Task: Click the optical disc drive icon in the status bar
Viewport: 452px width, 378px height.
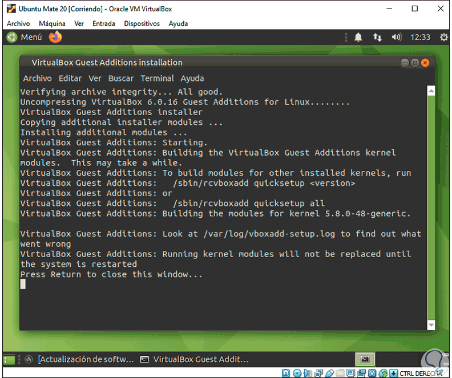Action: point(297,373)
